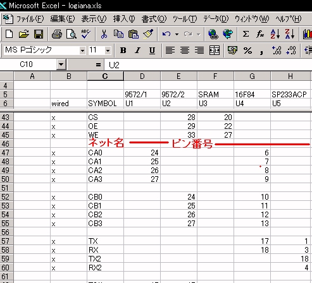Select the 16F84 header cell
This screenshot has height=283, width=312.
(252, 95)
